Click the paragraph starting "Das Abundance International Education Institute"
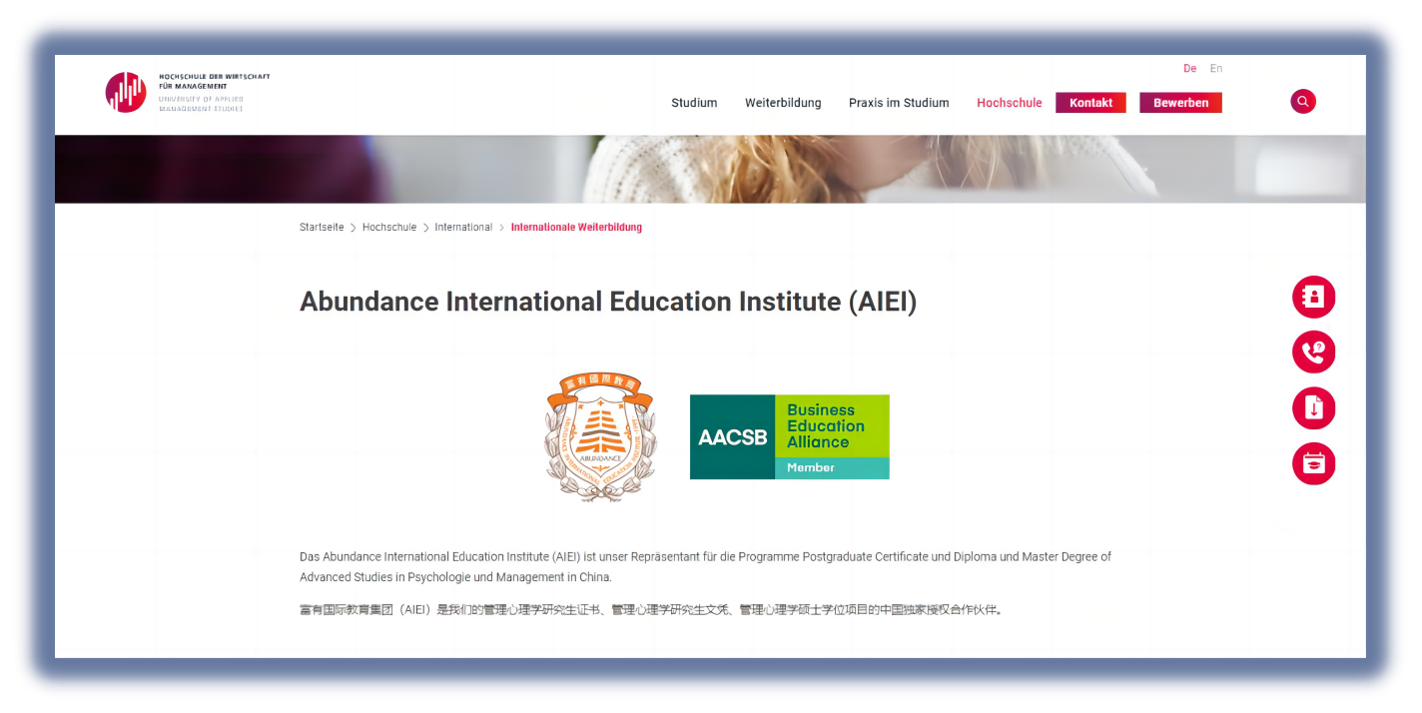Viewport: 1422px width, 713px height. click(705, 567)
